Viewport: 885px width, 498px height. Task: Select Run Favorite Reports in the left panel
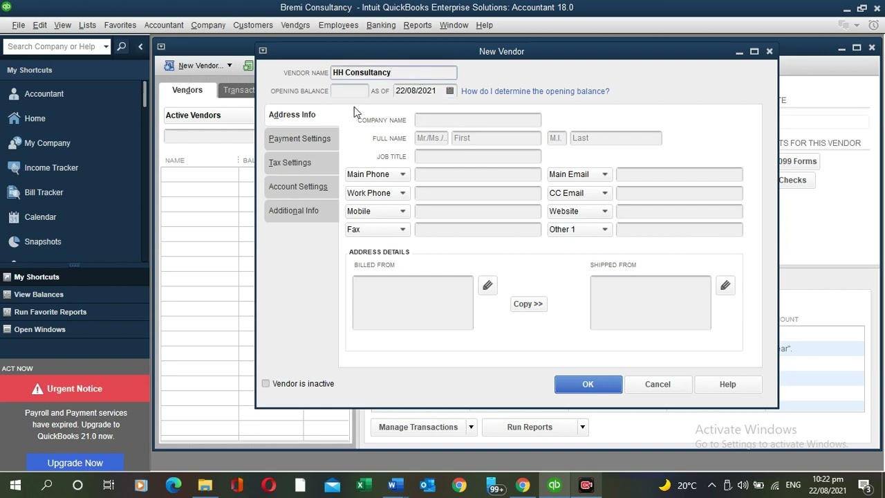click(x=50, y=312)
